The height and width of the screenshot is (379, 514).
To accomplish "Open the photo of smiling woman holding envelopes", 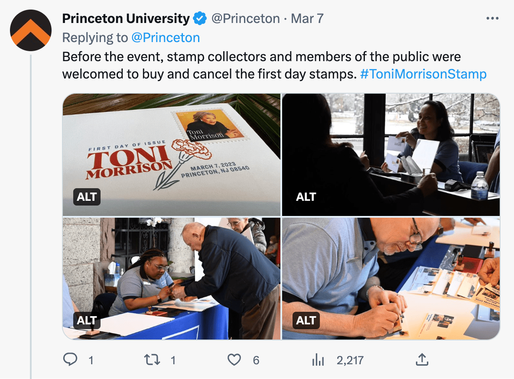I will [391, 147].
